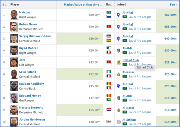Click Saudi flag beside Rúben Neves' league
This screenshot has width=180, height=127.
[125, 29]
